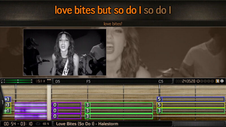Select the song title Love Bites - Halestorm
Screen dimensions: 226x127
tap(87, 124)
